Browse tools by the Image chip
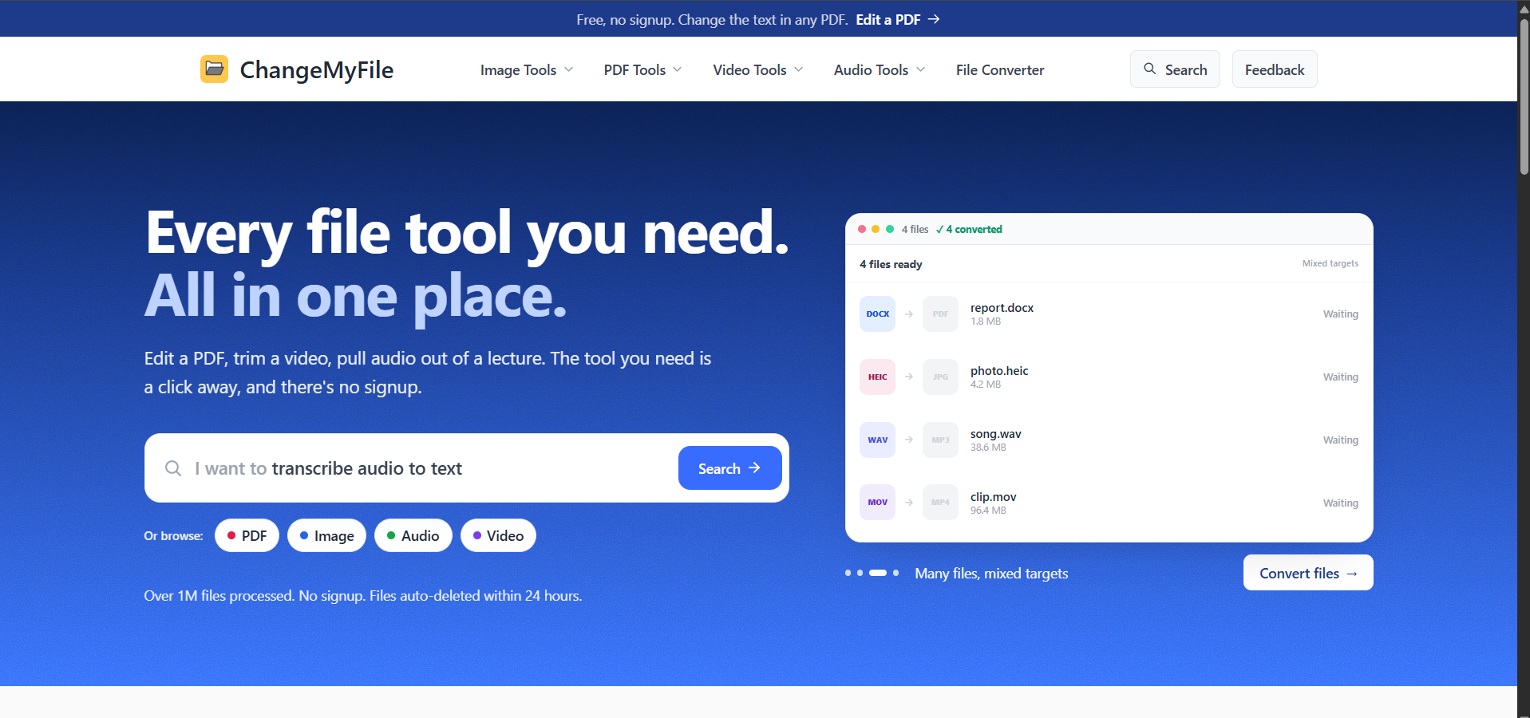Image resolution: width=1530 pixels, height=718 pixels. coord(326,535)
